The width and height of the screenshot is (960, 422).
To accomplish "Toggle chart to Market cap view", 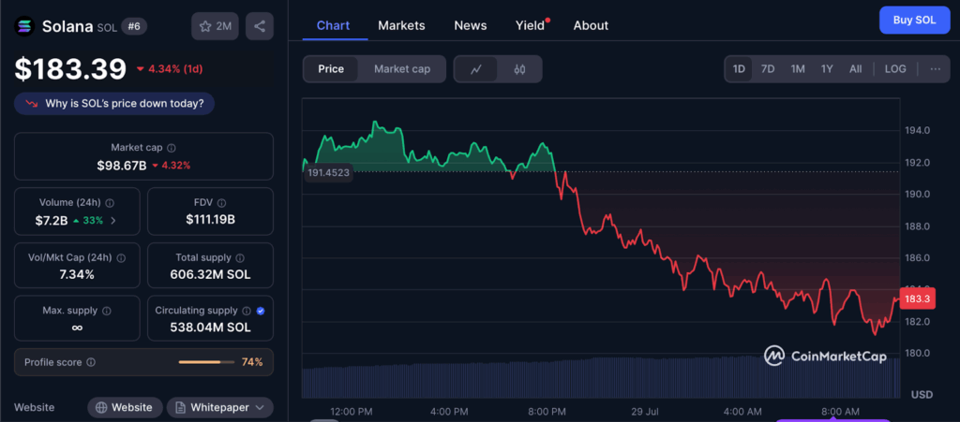I will [401, 69].
